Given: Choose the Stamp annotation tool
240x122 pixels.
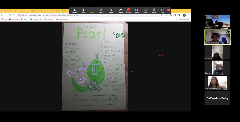Looking at the screenshot, I should 101,11.
